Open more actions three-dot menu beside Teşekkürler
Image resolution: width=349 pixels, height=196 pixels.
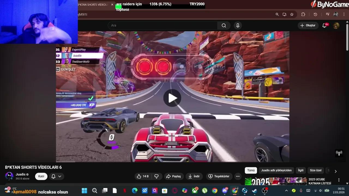coord(238,176)
